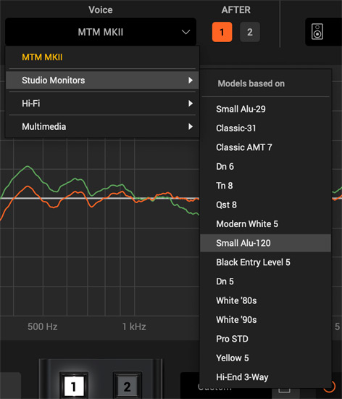Select Qst 8 model
Viewport: 342px width, 399px height.
[265, 205]
